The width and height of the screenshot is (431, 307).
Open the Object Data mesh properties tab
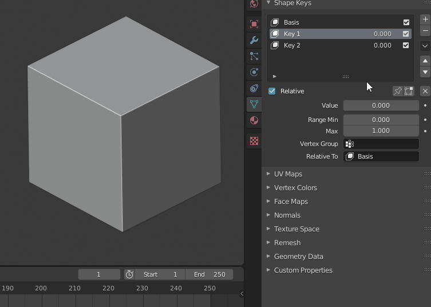[254, 104]
